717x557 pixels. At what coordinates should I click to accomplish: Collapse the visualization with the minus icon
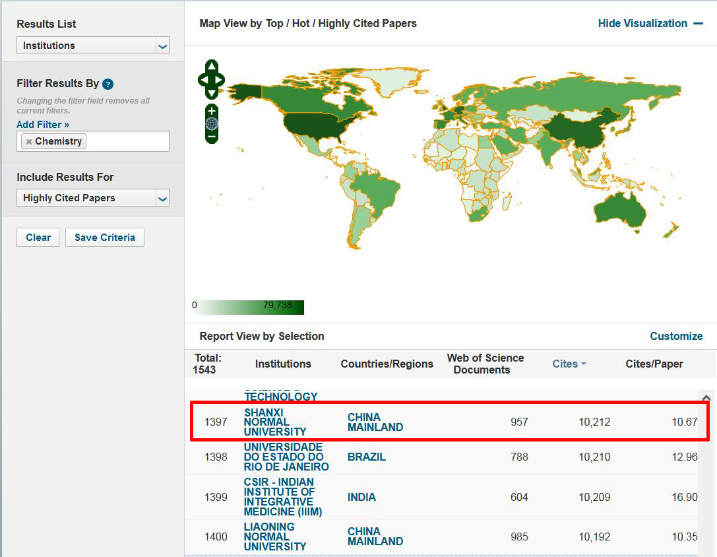click(699, 23)
